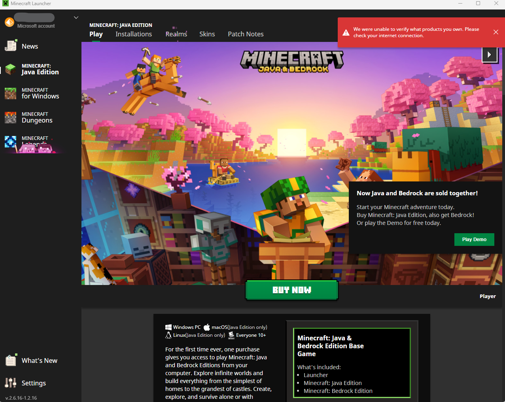
Task: Advance the banner with the arrow button
Action: tap(490, 55)
